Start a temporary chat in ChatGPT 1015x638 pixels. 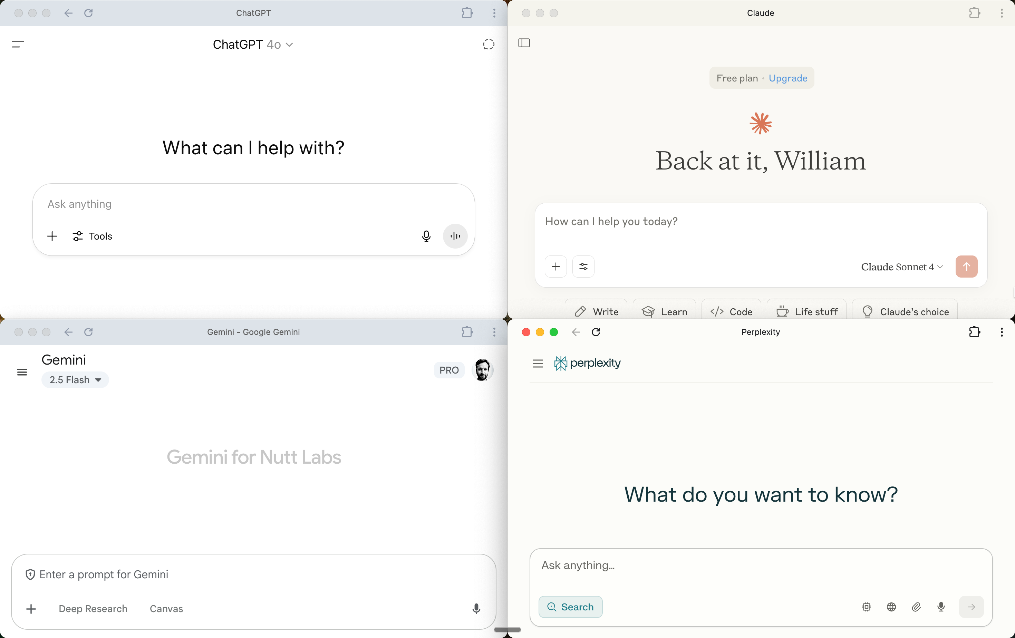pos(489,44)
